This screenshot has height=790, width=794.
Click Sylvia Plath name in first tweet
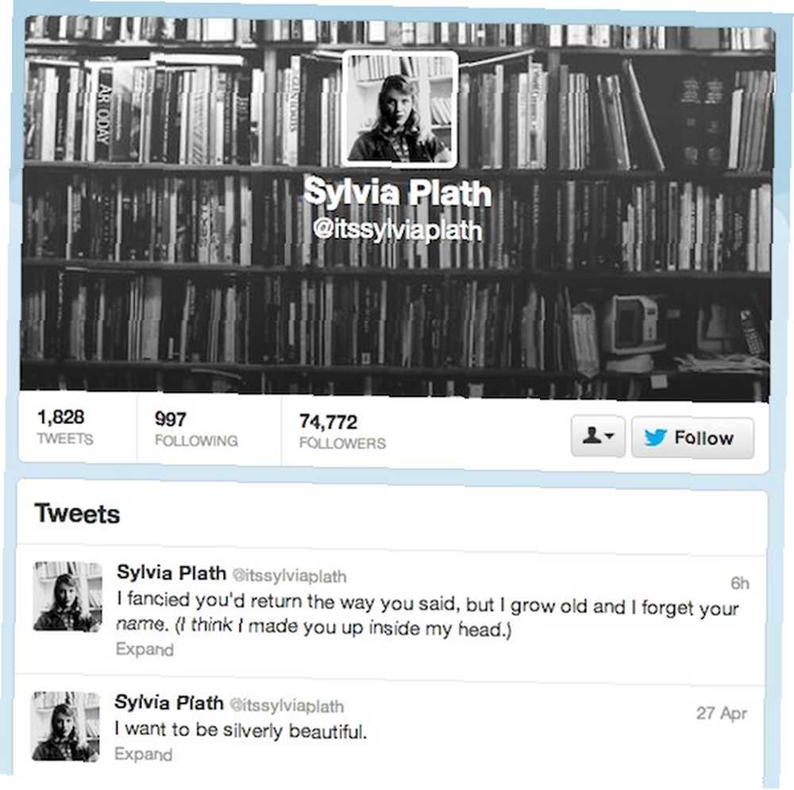(172, 572)
